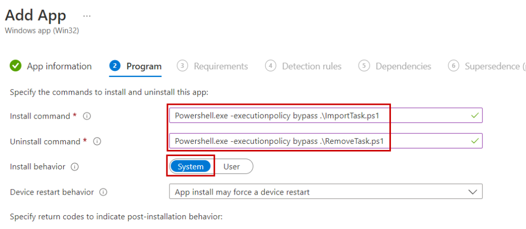The height and width of the screenshot is (229, 526).
Task: Click the Install command info icon
Action: (x=87, y=117)
